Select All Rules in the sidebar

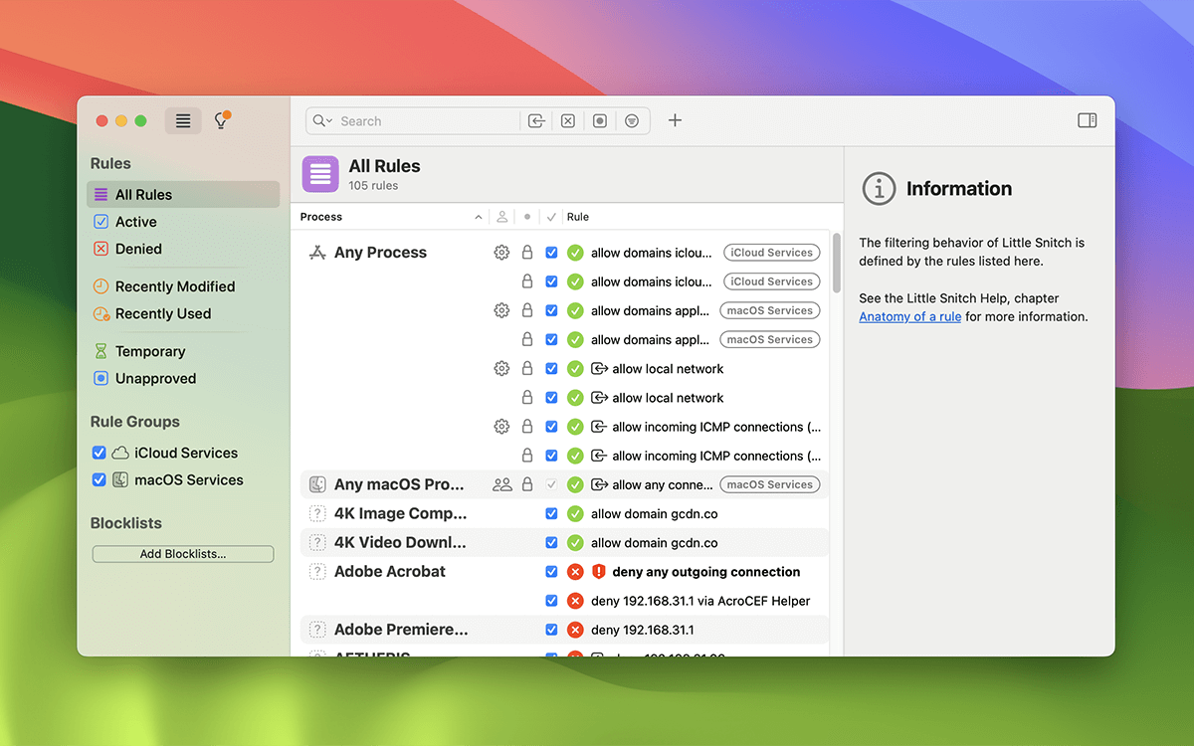coord(183,195)
